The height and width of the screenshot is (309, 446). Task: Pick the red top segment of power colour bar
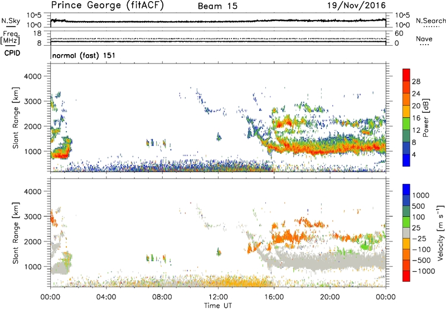point(406,75)
